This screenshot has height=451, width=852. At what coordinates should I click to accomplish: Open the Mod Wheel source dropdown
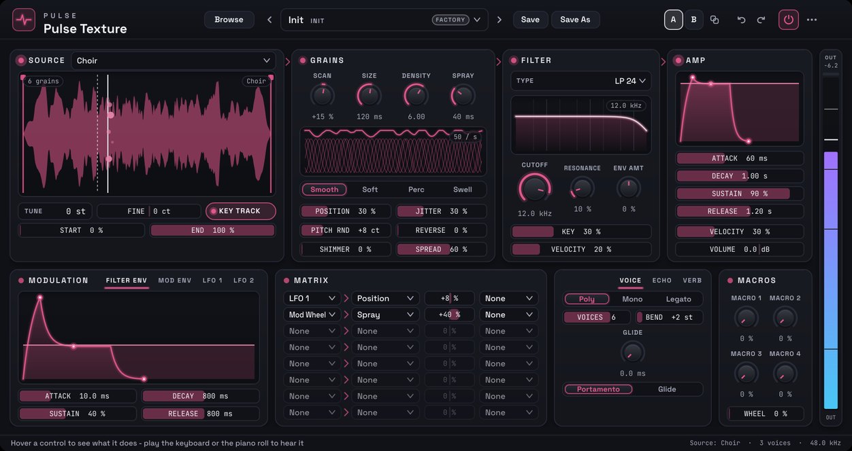(312, 314)
